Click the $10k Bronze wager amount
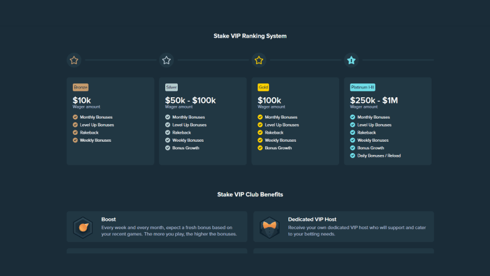Image resolution: width=490 pixels, height=276 pixels. pos(82,100)
